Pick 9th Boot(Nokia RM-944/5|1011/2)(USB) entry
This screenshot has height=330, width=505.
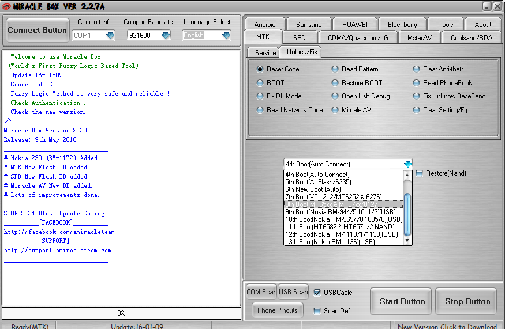point(343,212)
